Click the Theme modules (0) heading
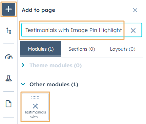The image size is (146, 124). (56, 66)
